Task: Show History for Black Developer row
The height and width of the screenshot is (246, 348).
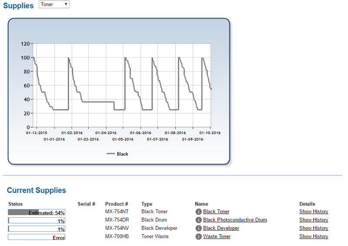Action: (314, 228)
